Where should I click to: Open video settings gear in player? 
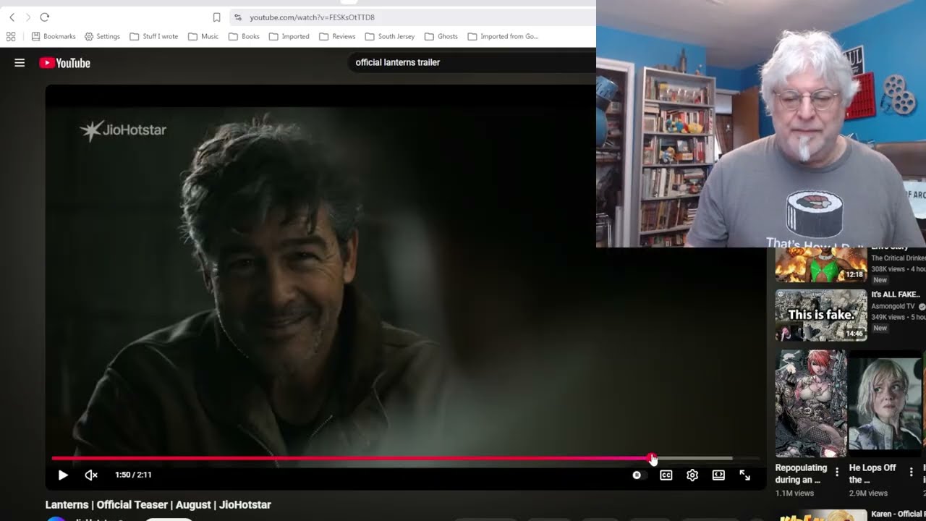[x=692, y=475]
